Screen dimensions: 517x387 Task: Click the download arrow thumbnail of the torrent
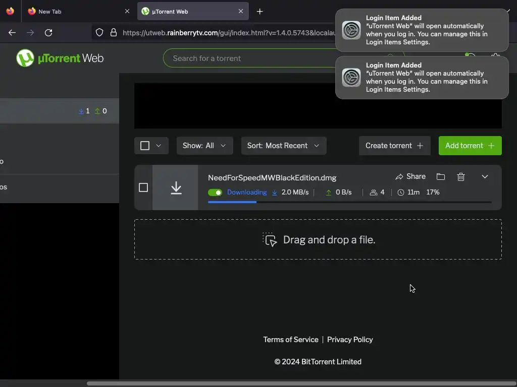coord(175,187)
